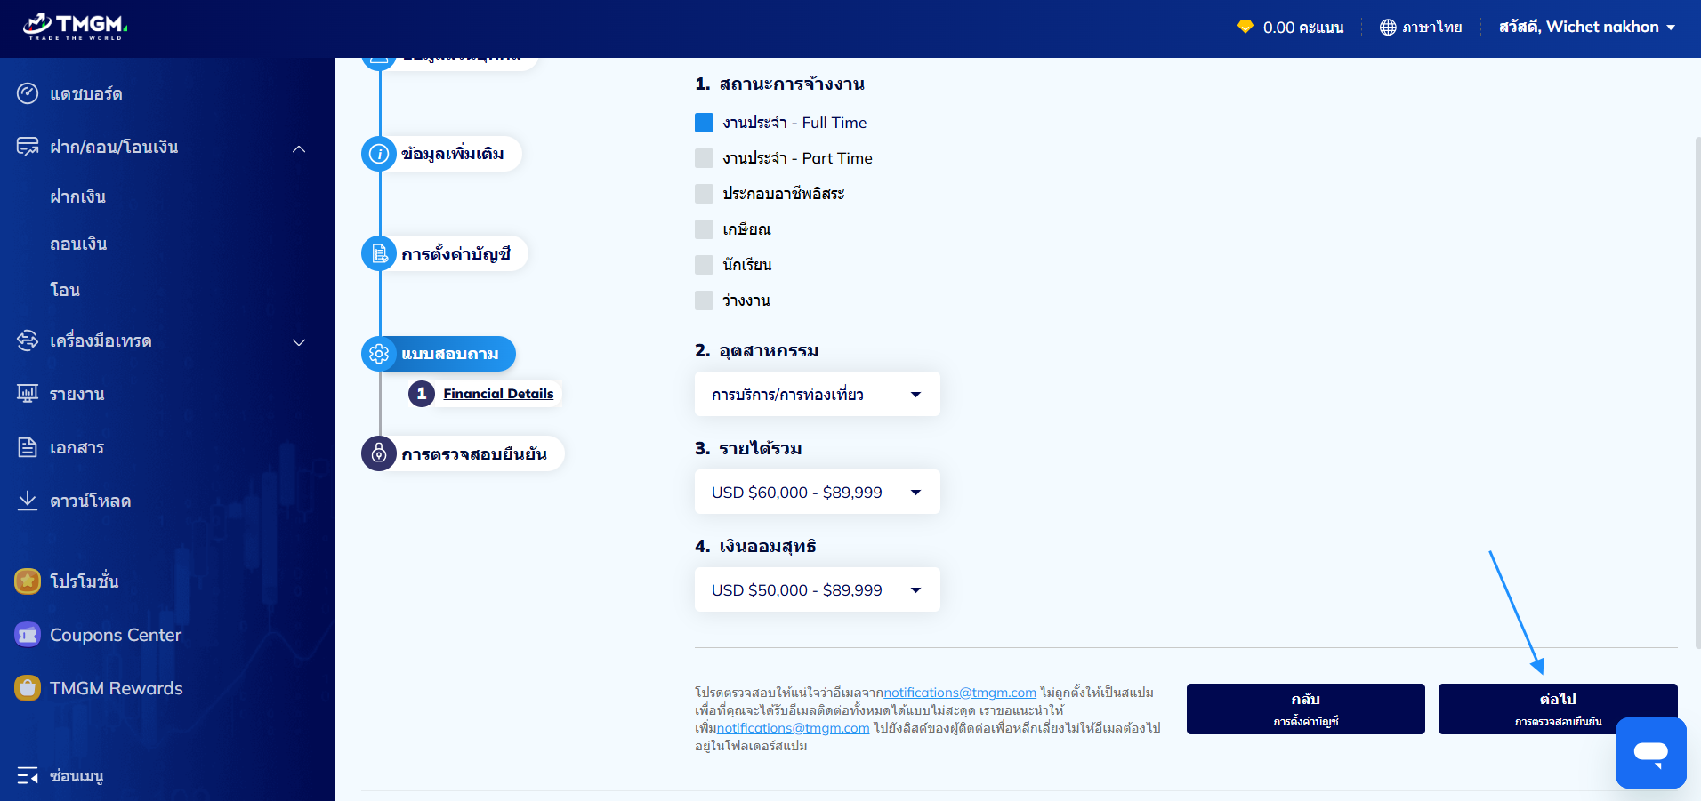Check งานประจำ - Part Time option
The height and width of the screenshot is (801, 1701).
pyautogui.click(x=704, y=158)
